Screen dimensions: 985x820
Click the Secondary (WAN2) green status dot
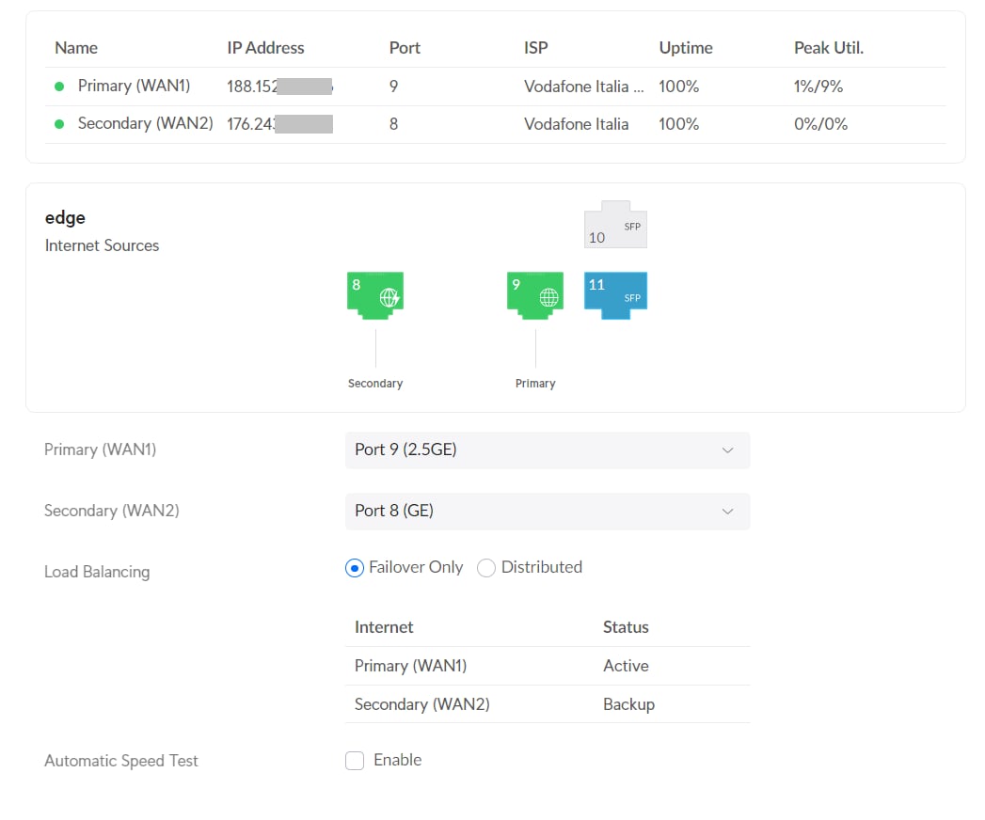click(x=59, y=124)
